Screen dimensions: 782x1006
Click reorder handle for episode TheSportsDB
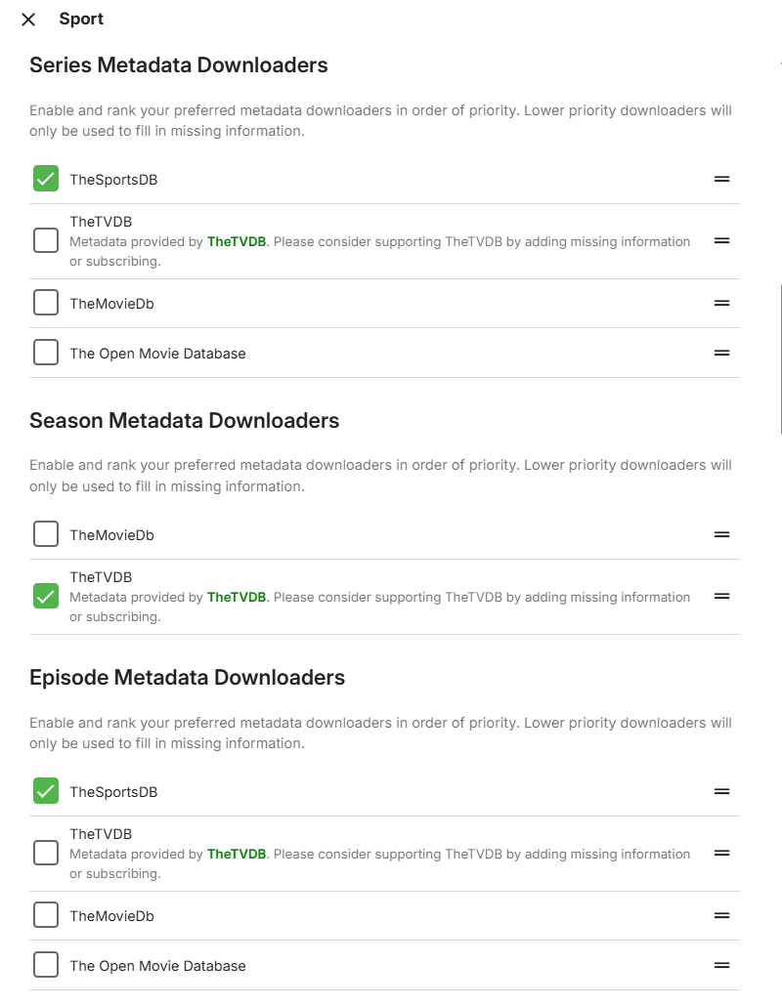[x=721, y=791]
